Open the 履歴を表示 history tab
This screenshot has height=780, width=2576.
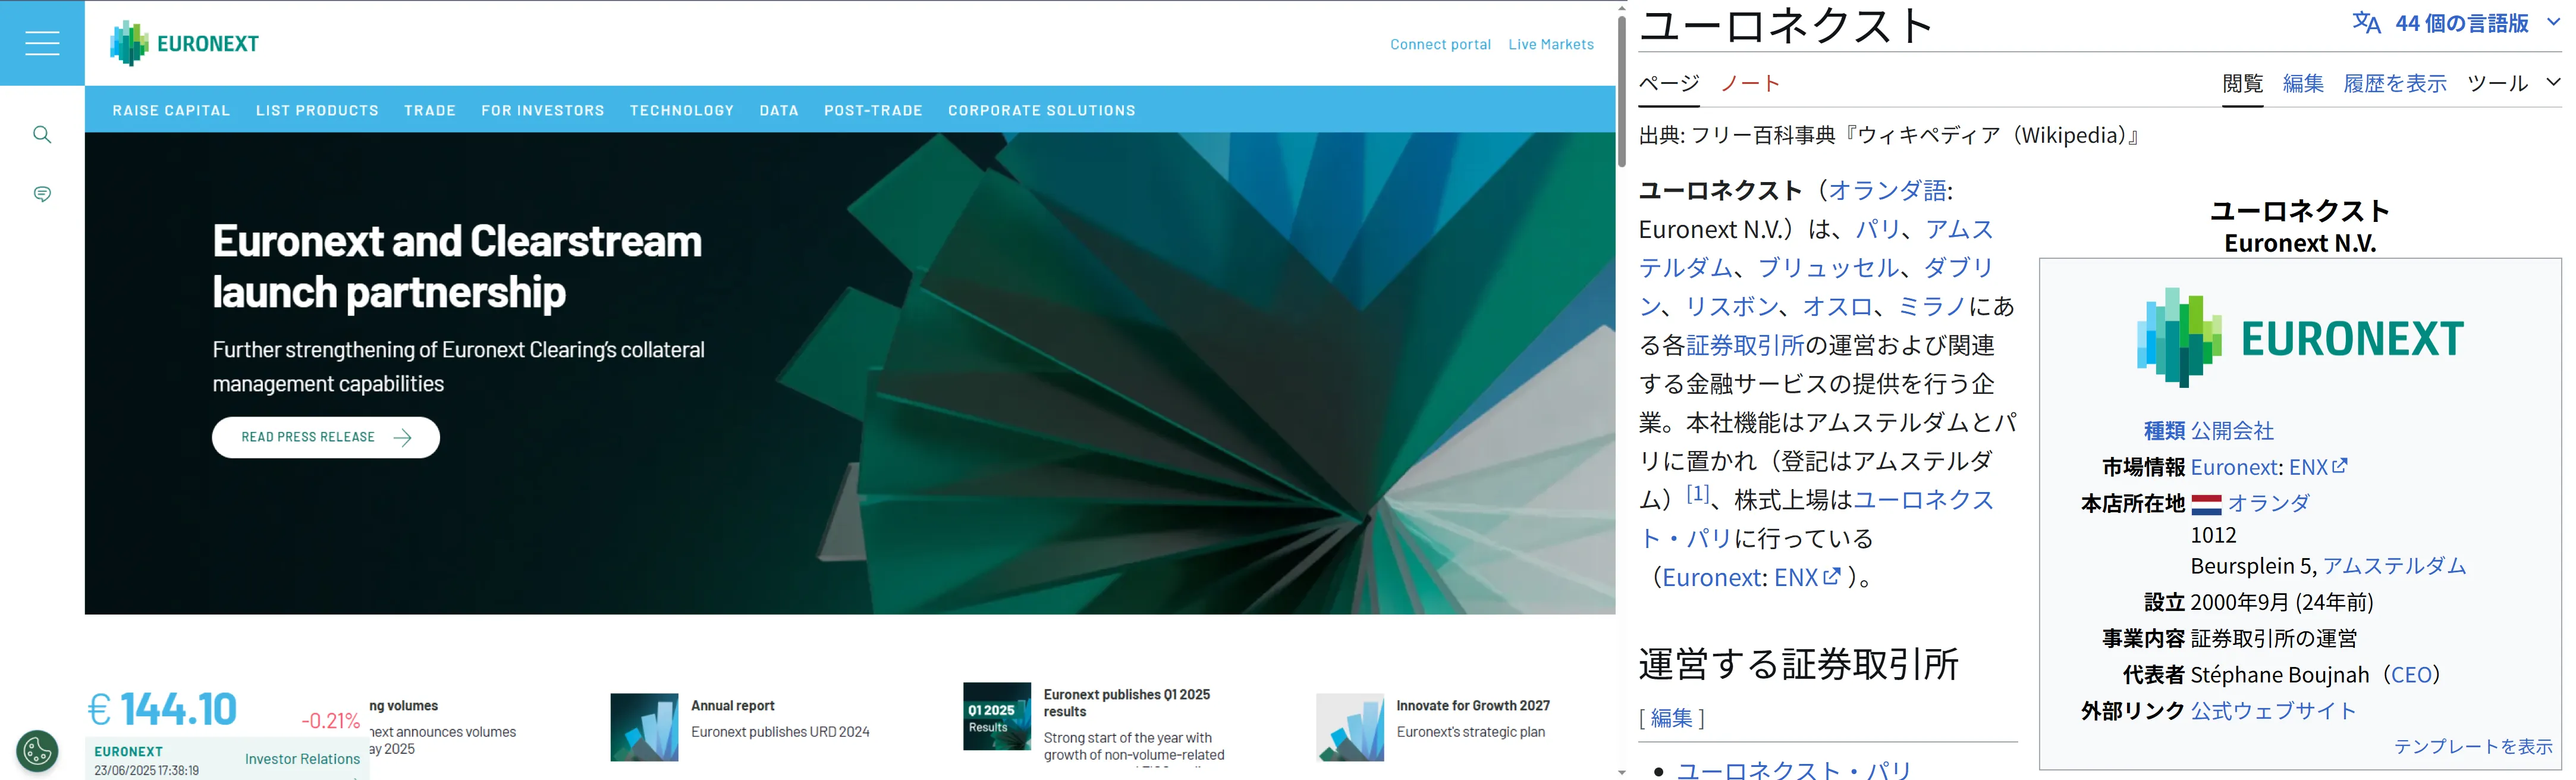point(2395,83)
